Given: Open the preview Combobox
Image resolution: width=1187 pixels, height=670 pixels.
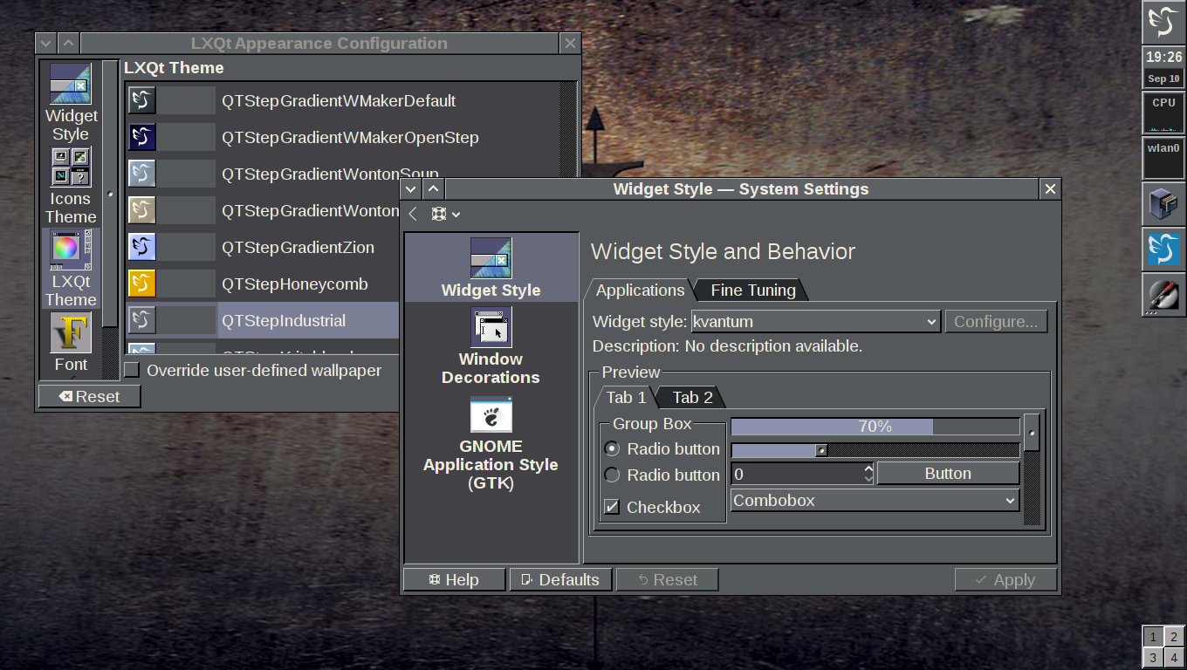Looking at the screenshot, I should (x=875, y=501).
